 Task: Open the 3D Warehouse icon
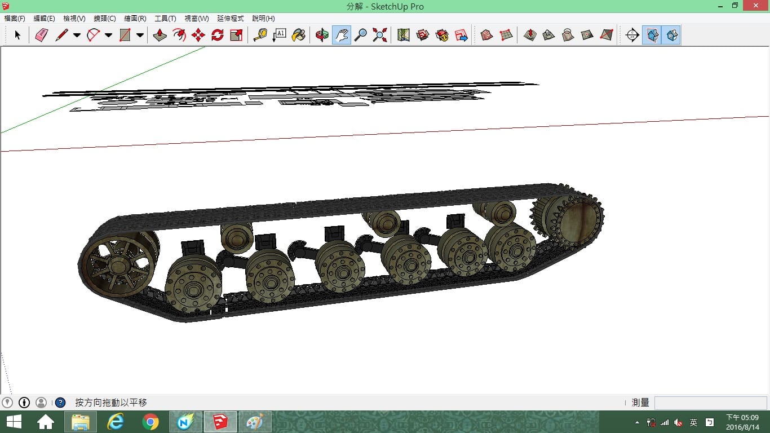(x=423, y=35)
